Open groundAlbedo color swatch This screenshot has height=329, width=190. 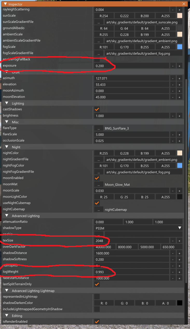pyautogui.click(x=180, y=28)
